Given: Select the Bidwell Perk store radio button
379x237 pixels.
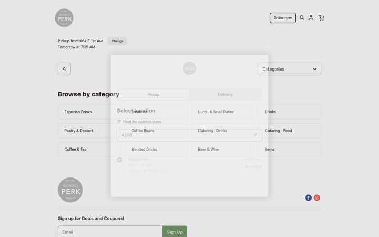Looking at the screenshot, I should [x=119, y=160].
